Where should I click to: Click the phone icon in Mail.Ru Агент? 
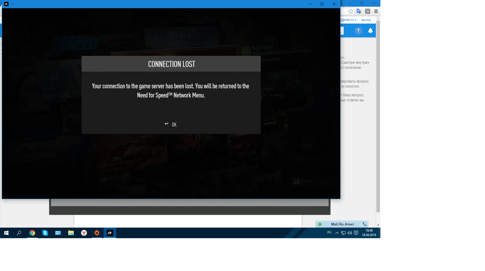[365, 224]
